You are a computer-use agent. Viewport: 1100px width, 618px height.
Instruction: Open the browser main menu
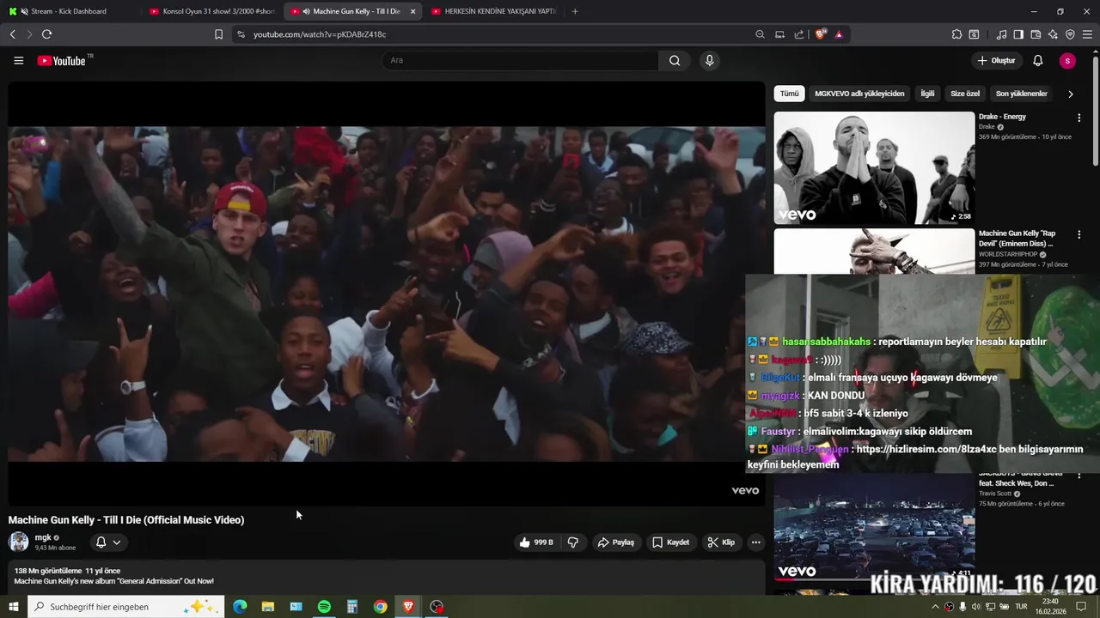coord(1088,34)
